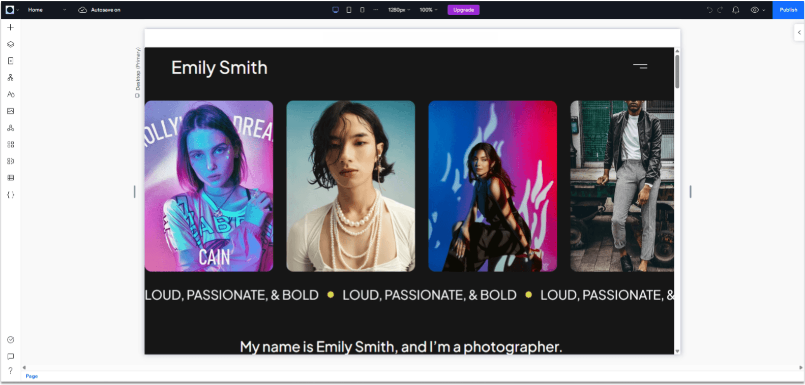Select the pearl necklace portrait image
The height and width of the screenshot is (385, 805).
[x=351, y=186]
